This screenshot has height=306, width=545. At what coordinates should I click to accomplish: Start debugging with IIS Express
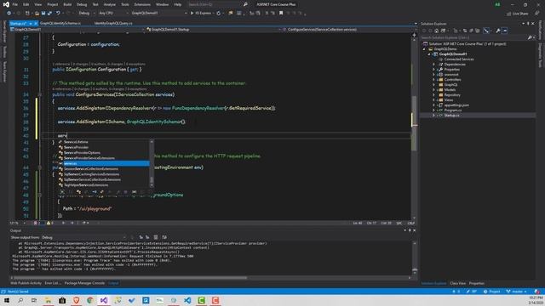coord(201,14)
